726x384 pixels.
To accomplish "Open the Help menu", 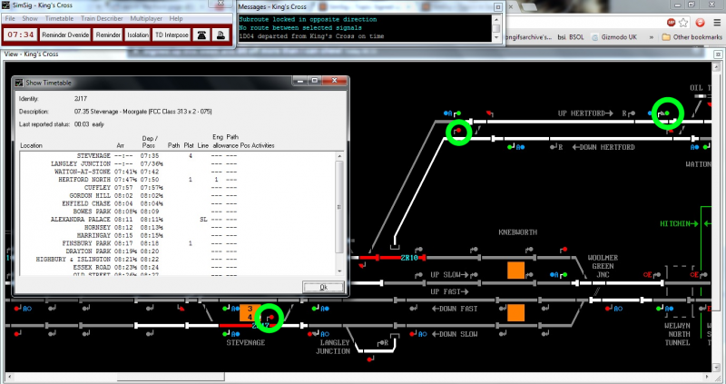I will [x=176, y=18].
